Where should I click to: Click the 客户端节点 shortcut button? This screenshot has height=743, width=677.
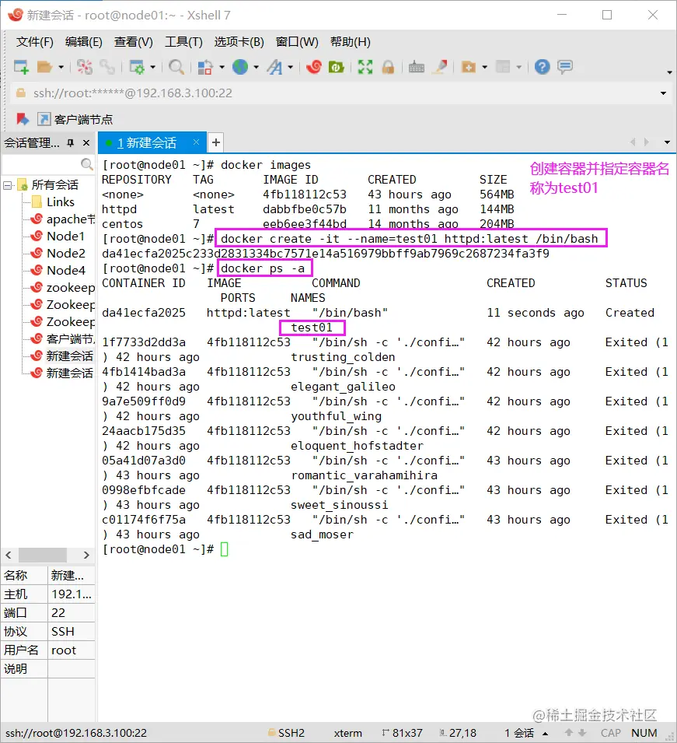pos(75,119)
